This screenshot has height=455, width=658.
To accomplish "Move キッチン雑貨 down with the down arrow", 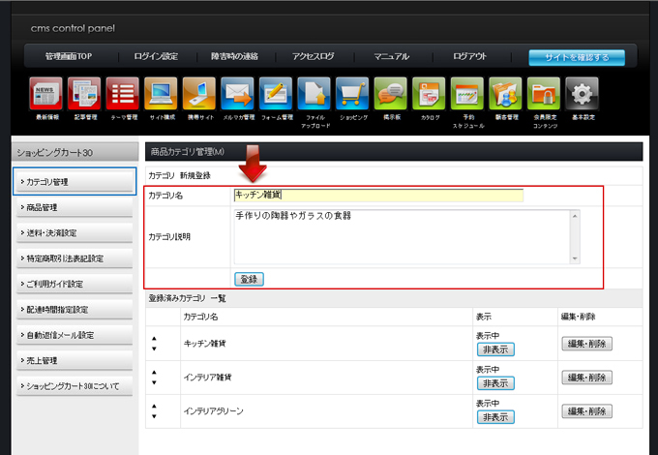I will point(154,349).
